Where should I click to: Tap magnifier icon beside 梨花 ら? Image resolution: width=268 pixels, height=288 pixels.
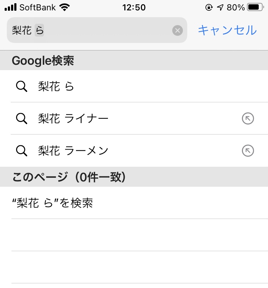click(22, 86)
